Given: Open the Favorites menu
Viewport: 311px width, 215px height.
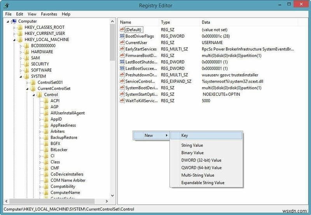Looking at the screenshot, I should (49, 14).
